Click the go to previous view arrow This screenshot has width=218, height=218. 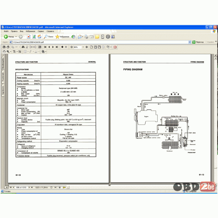[x=62, y=47]
